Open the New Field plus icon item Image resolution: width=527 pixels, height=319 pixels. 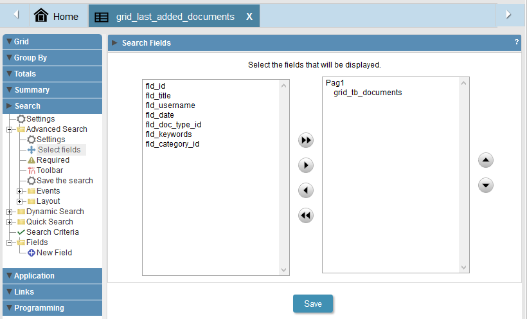pyautogui.click(x=31, y=253)
